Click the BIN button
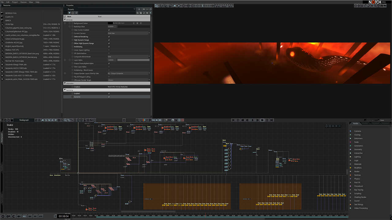This screenshot has height=220, width=392. tap(30, 216)
